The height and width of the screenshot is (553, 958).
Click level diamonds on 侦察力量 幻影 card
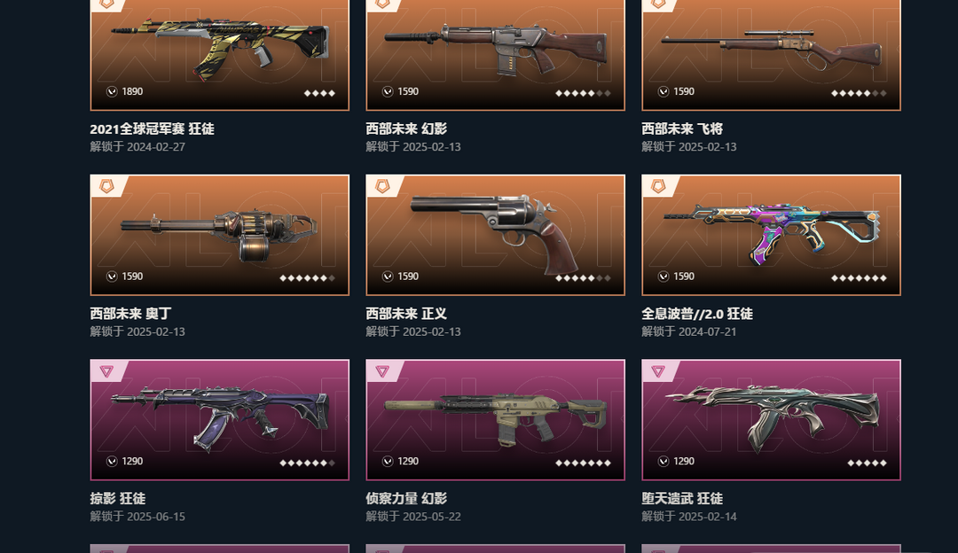pos(583,463)
